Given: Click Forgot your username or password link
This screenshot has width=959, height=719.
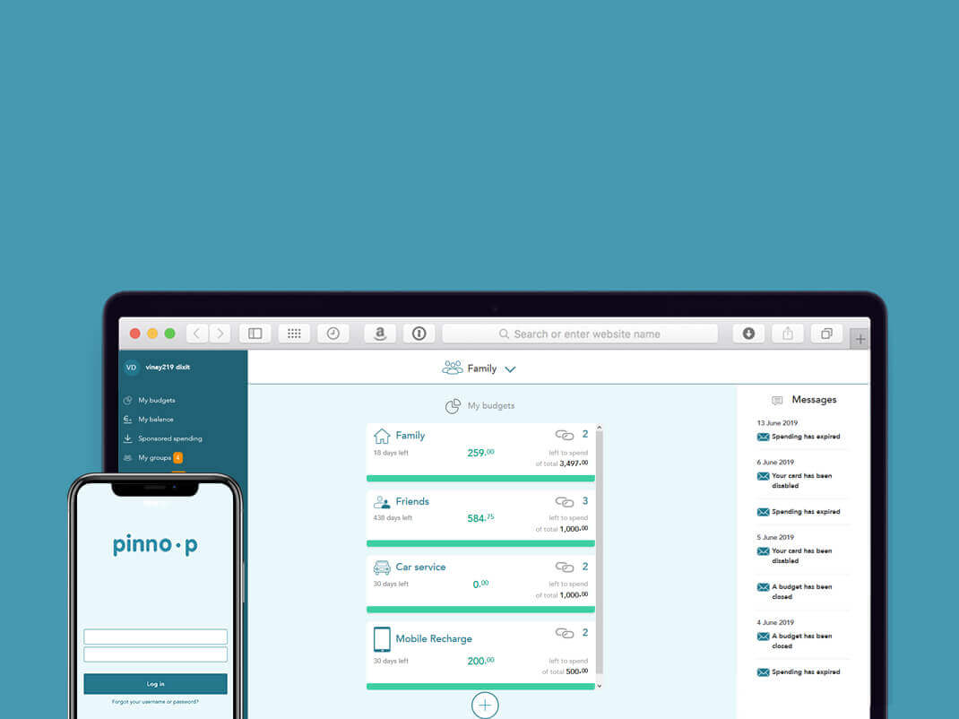Looking at the screenshot, I should click(x=155, y=702).
